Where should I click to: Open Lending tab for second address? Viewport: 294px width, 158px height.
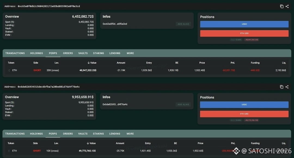pyautogui.click(x=115, y=134)
